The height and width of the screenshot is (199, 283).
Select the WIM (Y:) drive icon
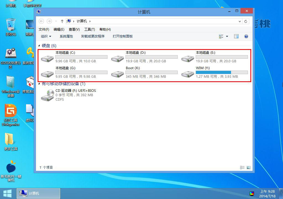[188, 74]
